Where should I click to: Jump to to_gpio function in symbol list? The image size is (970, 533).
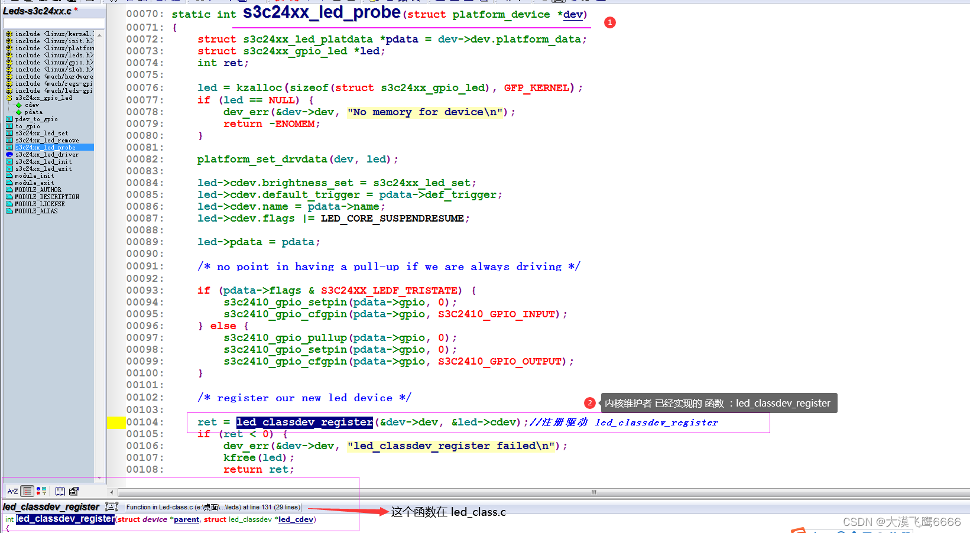[x=23, y=126]
